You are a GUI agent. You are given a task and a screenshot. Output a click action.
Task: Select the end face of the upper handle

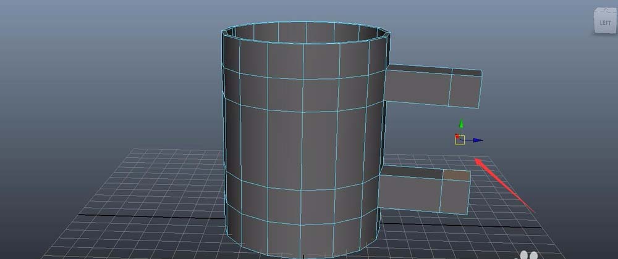coord(465,91)
